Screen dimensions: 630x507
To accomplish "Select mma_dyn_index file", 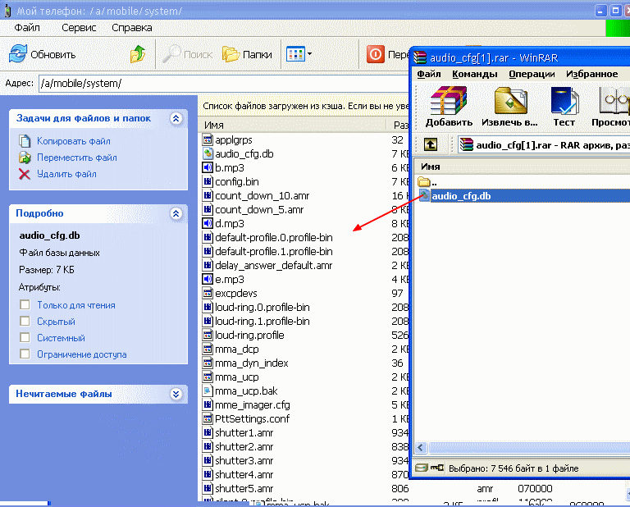I will 252,363.
